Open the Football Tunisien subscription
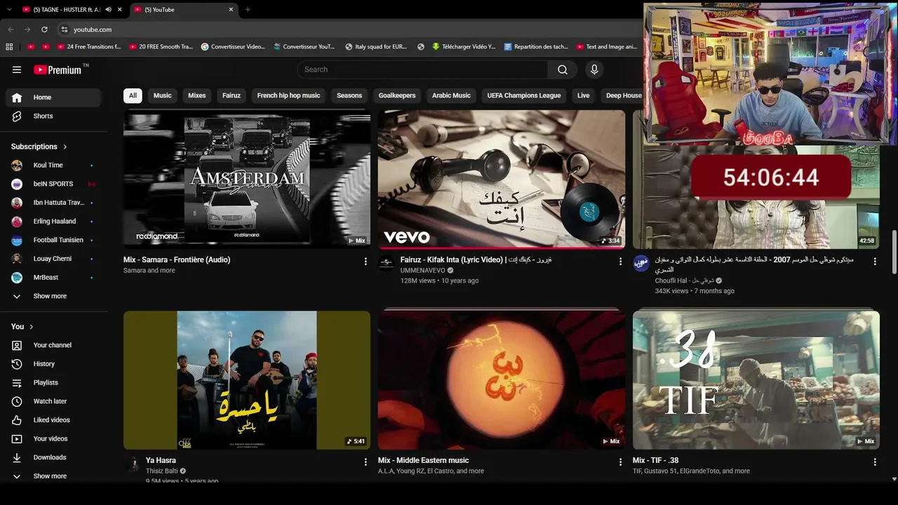Viewport: 898px width, 505px height. click(54, 240)
